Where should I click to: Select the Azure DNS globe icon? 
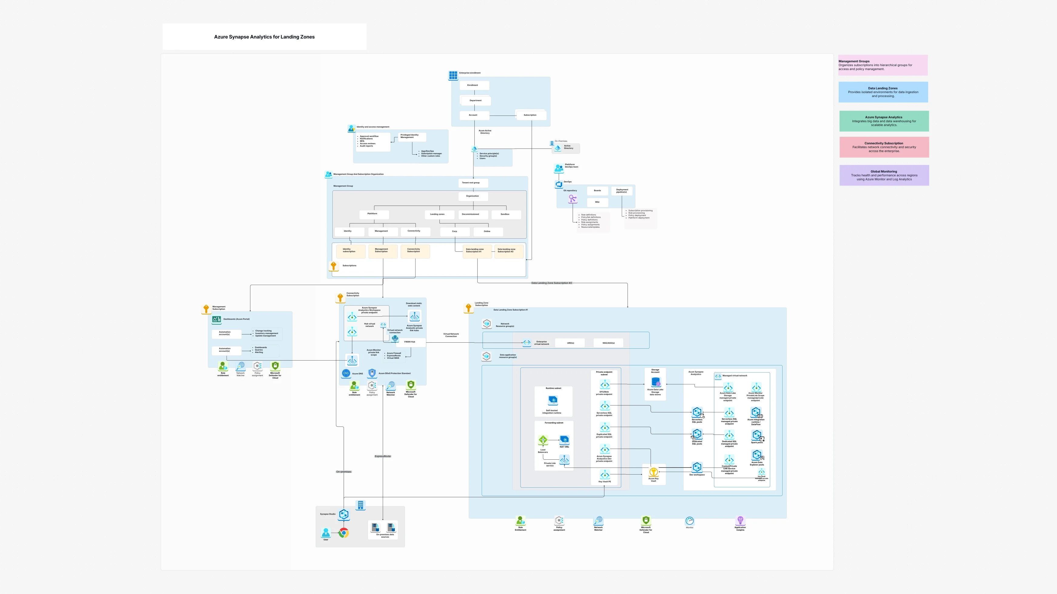[x=346, y=373]
